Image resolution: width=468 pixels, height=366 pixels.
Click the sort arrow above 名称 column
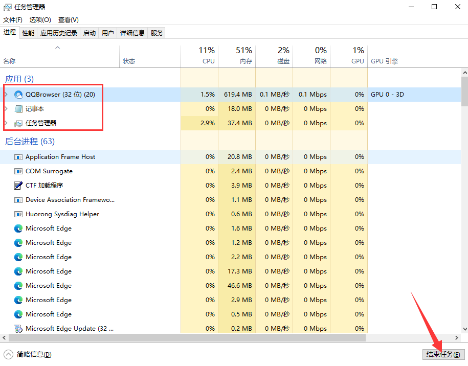click(x=58, y=48)
